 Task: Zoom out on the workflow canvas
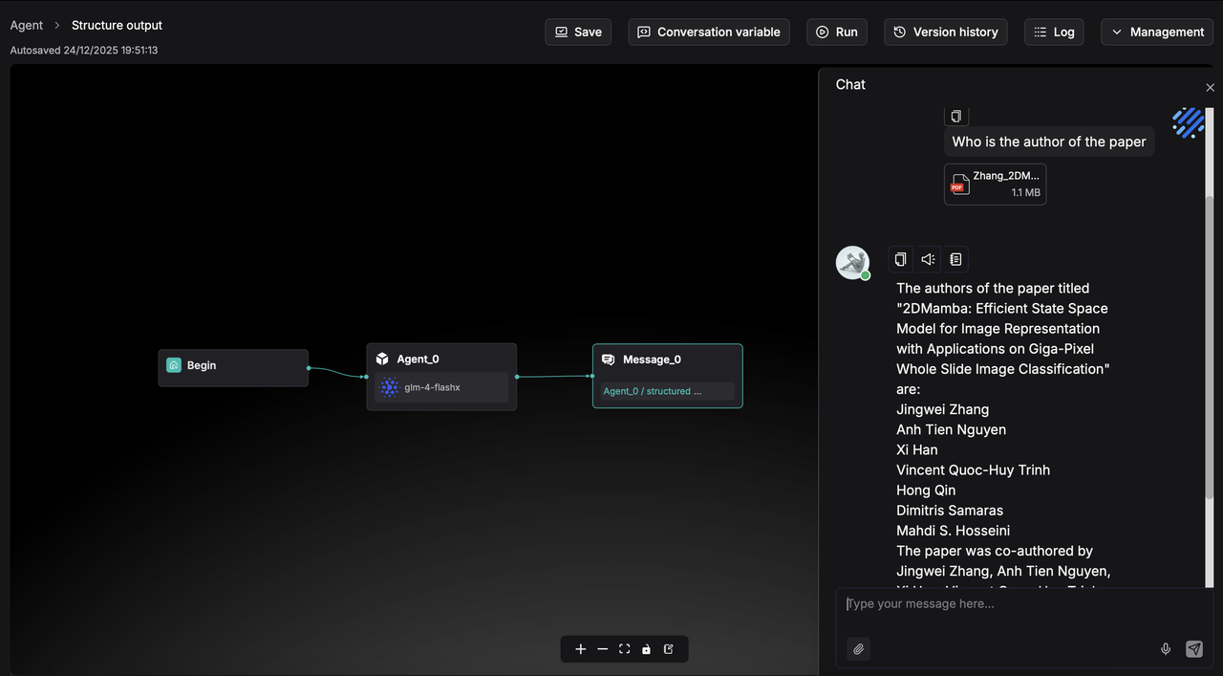[602, 649]
